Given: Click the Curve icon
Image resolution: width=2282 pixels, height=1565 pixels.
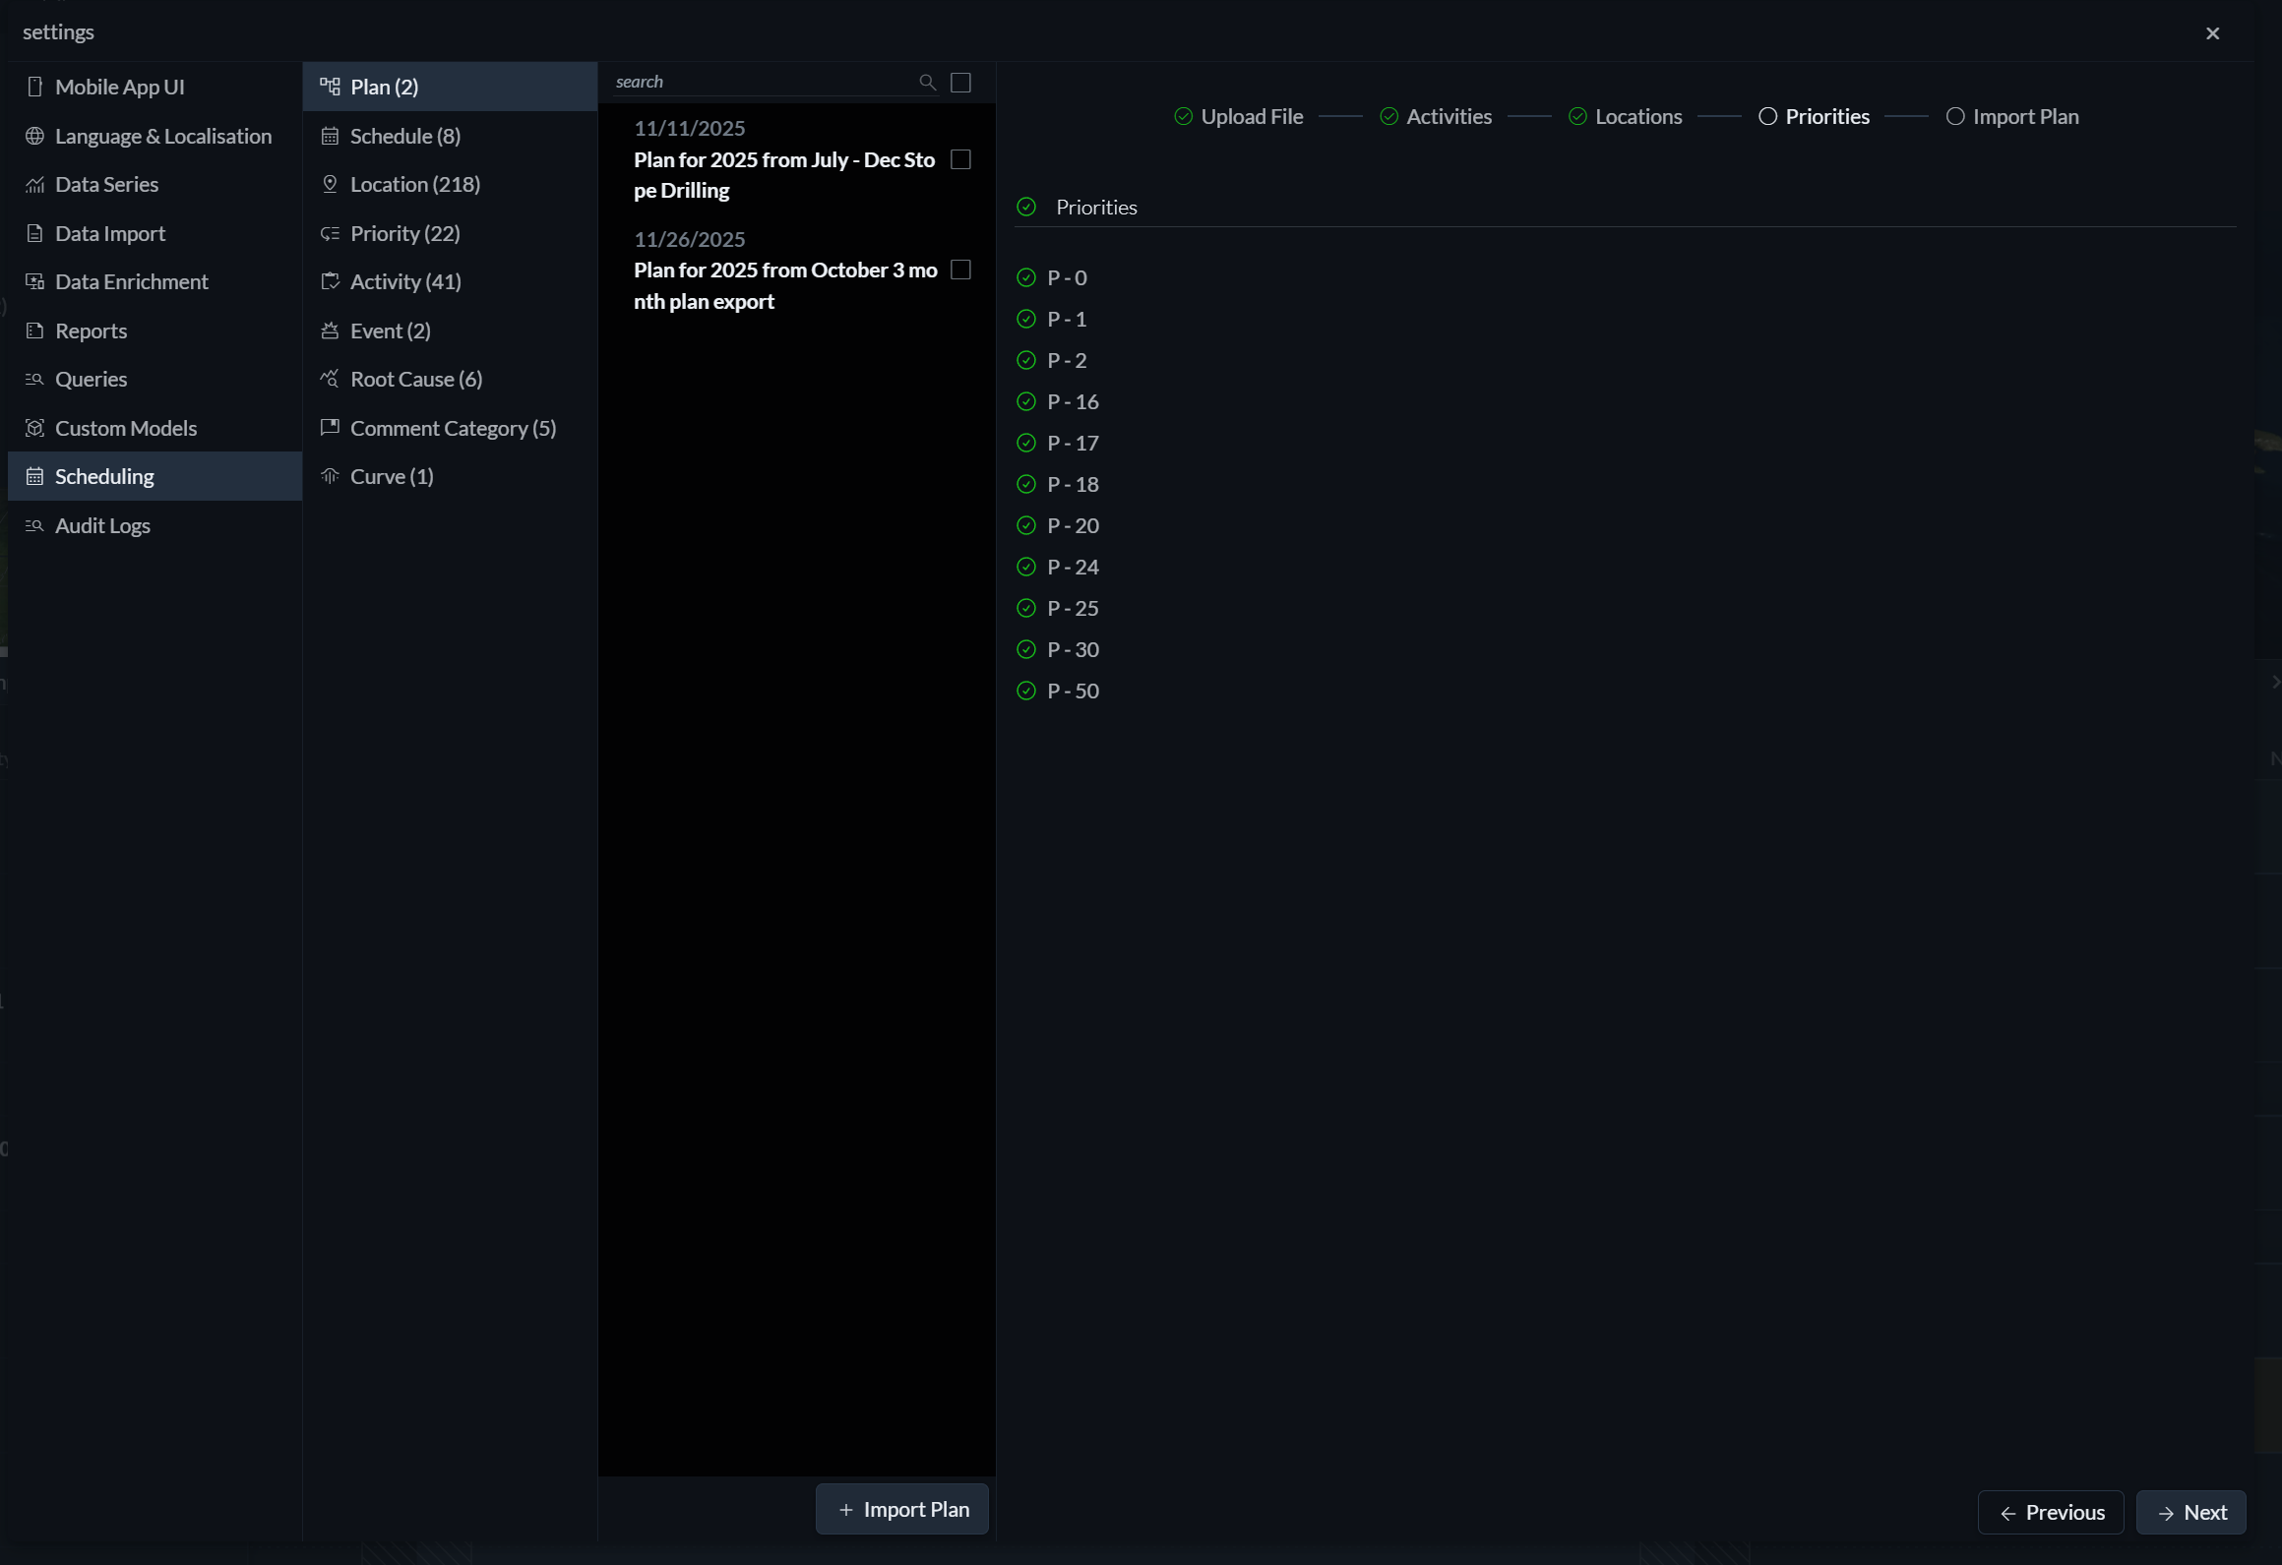Looking at the screenshot, I should click(330, 476).
